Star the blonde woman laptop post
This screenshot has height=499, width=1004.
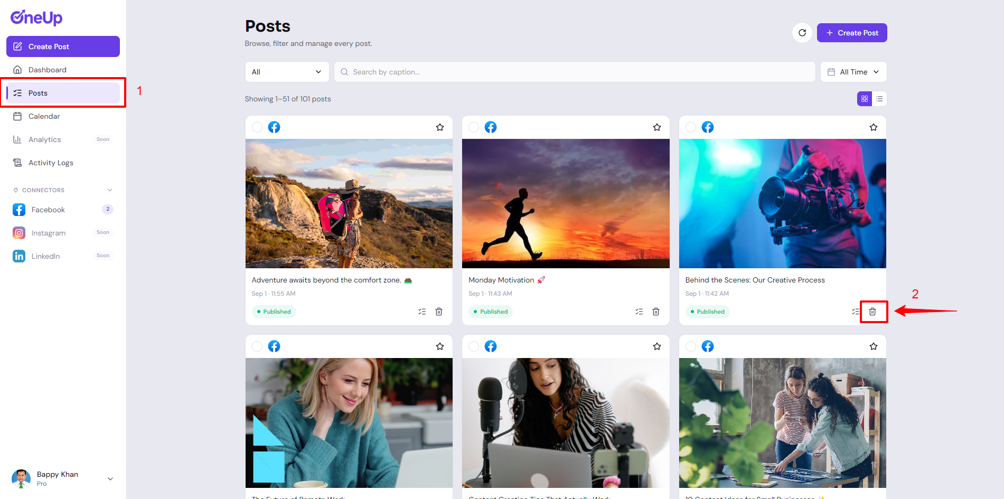click(440, 346)
